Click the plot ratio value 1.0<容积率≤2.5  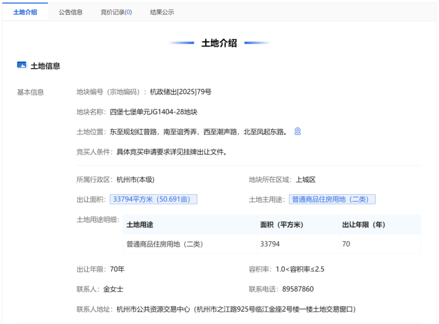tap(300, 269)
